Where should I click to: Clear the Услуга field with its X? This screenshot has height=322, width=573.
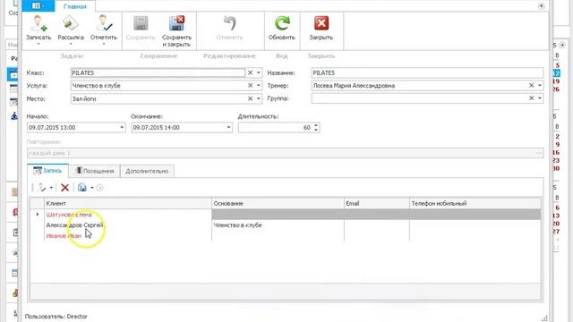[251, 86]
